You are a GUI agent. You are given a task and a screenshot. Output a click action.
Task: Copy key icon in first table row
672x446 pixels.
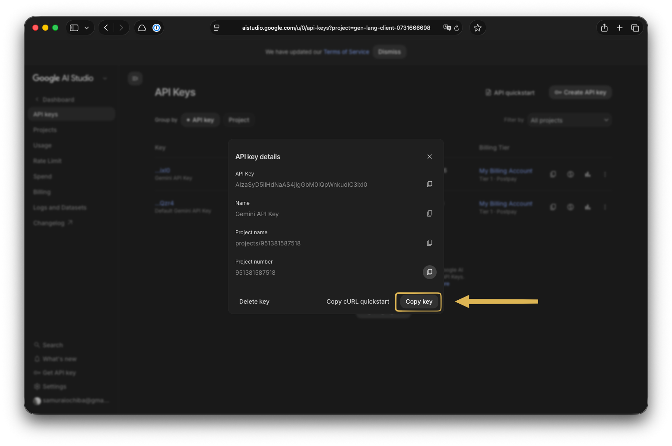tap(553, 174)
